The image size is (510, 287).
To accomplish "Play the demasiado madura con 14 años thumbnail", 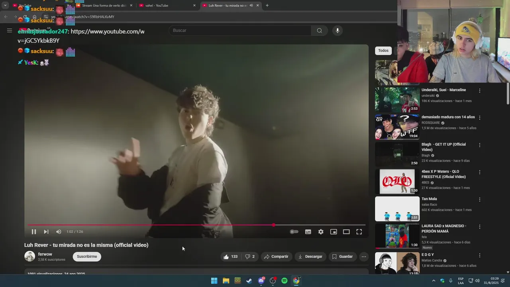I will tap(397, 127).
